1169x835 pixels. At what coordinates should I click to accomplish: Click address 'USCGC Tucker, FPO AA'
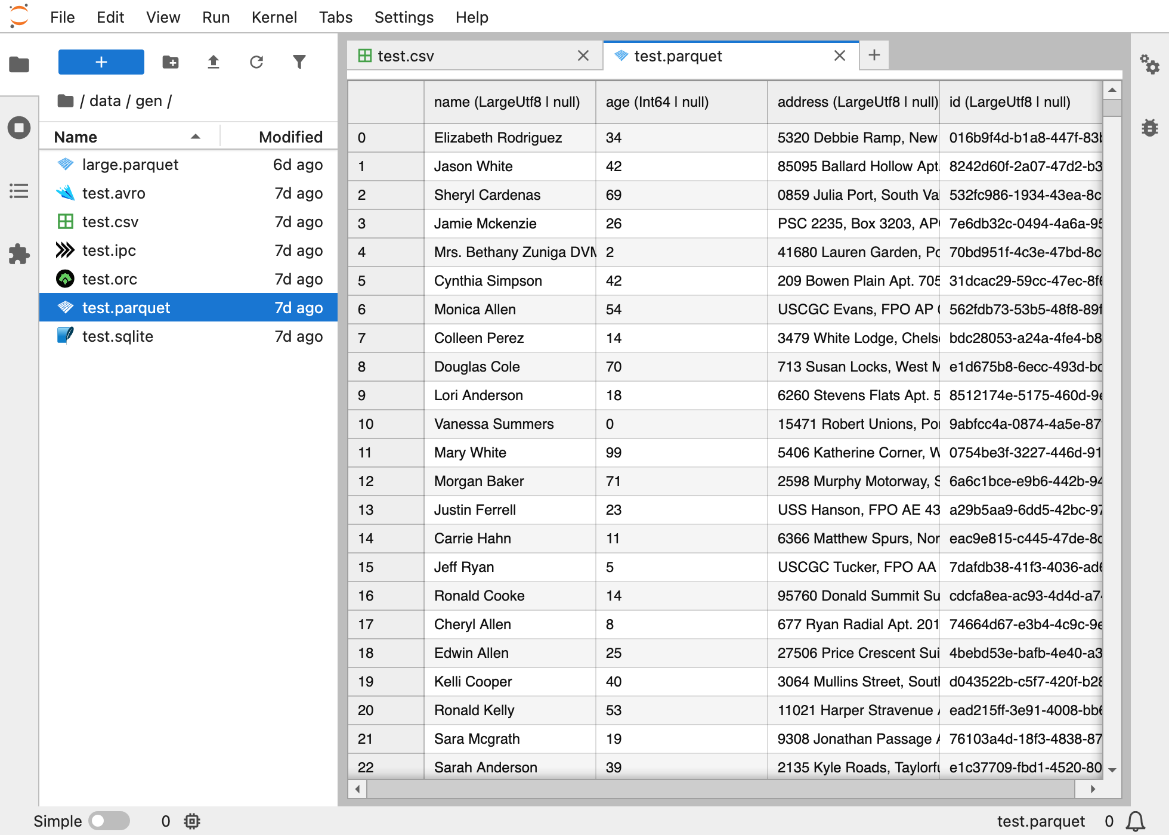853,567
